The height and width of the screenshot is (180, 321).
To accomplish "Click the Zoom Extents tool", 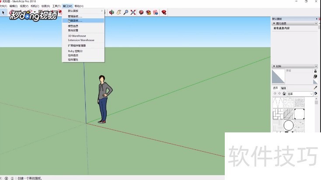I will pos(133,13).
